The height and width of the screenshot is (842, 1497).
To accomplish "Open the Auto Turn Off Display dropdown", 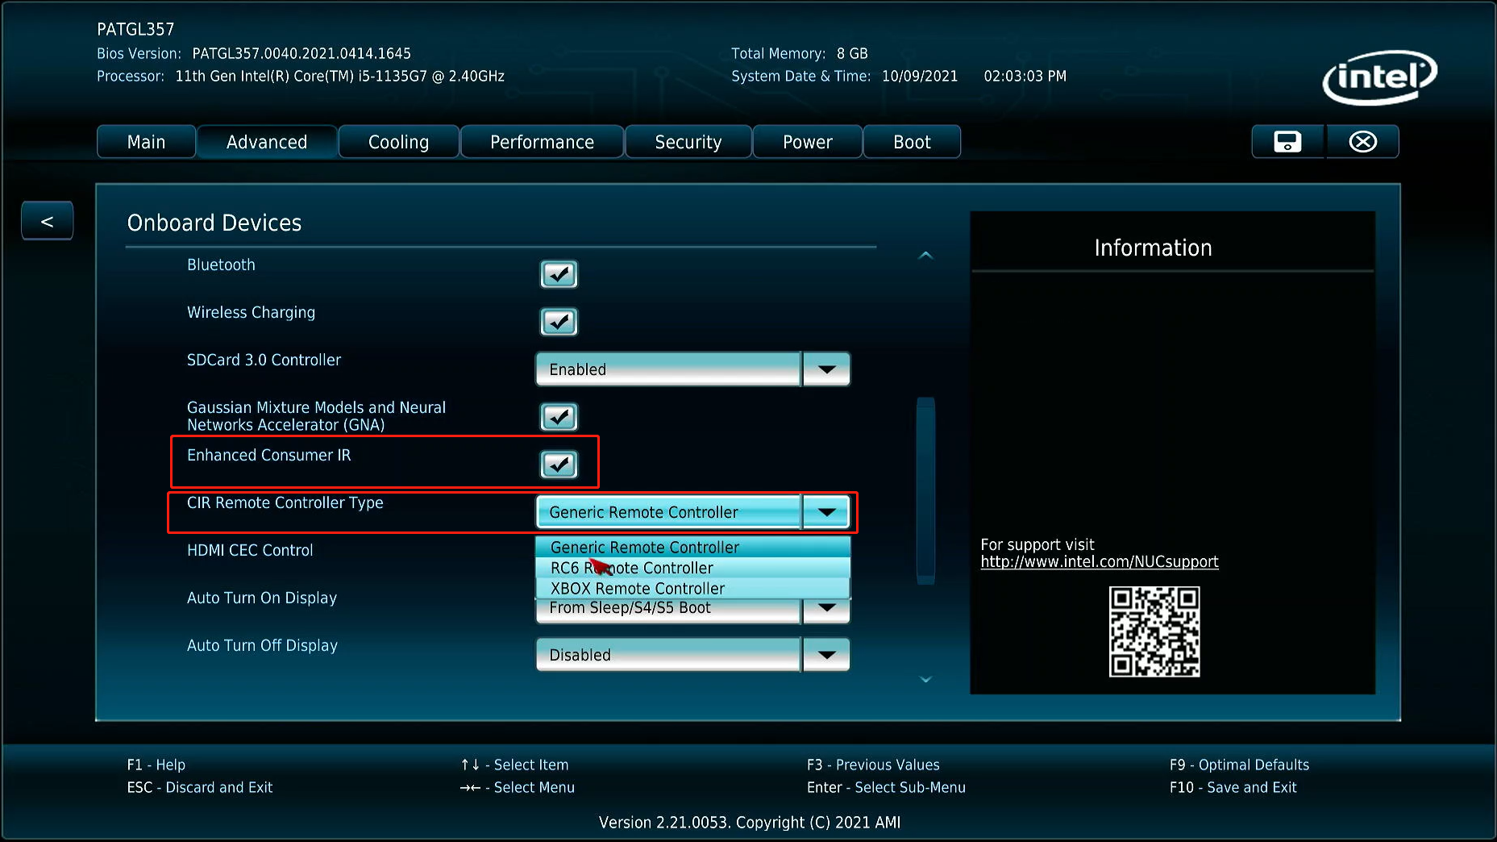I will pos(692,655).
